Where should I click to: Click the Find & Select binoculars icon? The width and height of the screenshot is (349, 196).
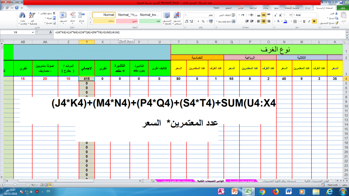[22, 15]
